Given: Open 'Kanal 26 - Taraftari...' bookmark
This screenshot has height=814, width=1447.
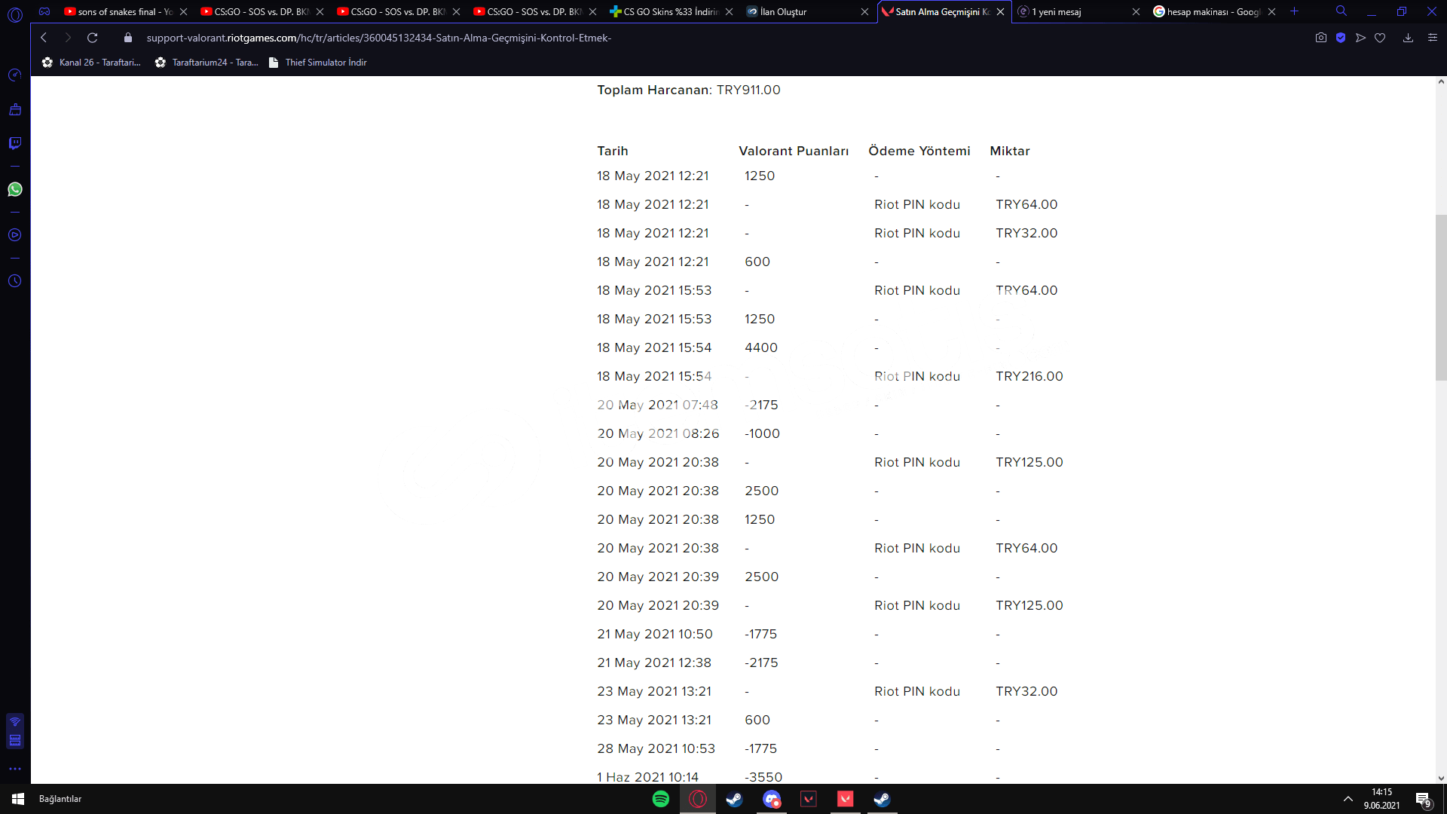Looking at the screenshot, I should click(91, 63).
